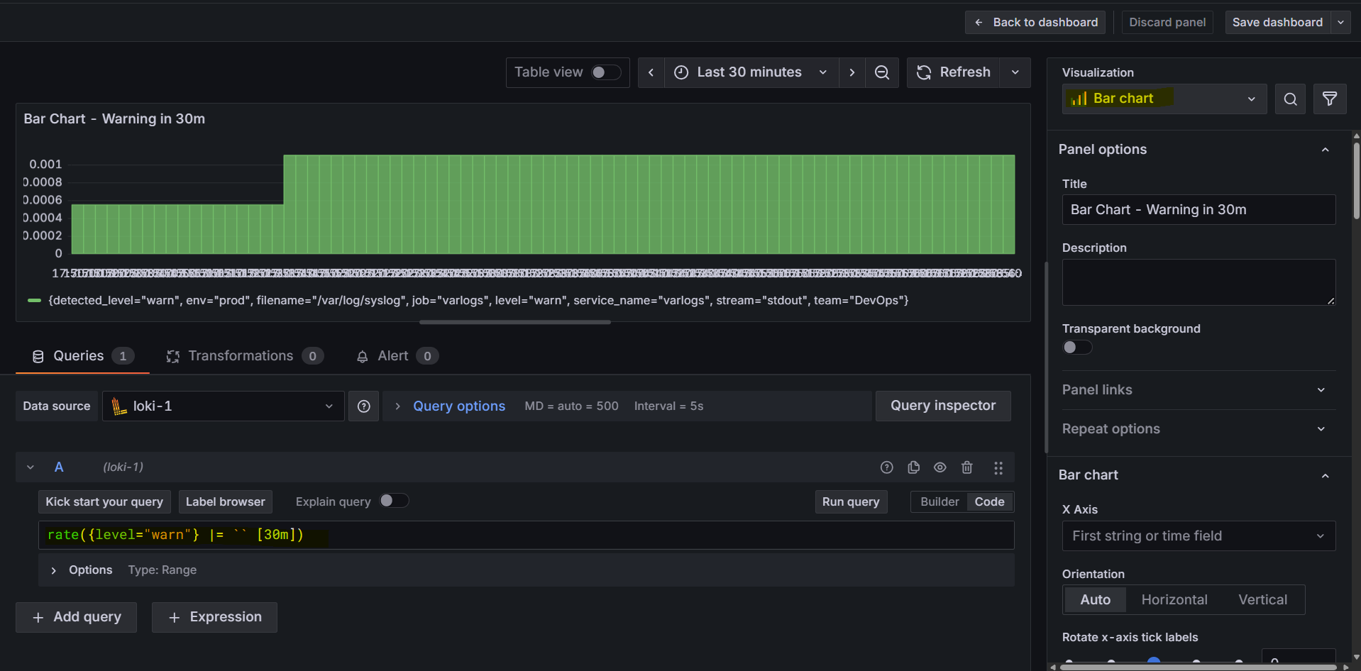Expand Query options section
The height and width of the screenshot is (671, 1361).
[x=458, y=406]
